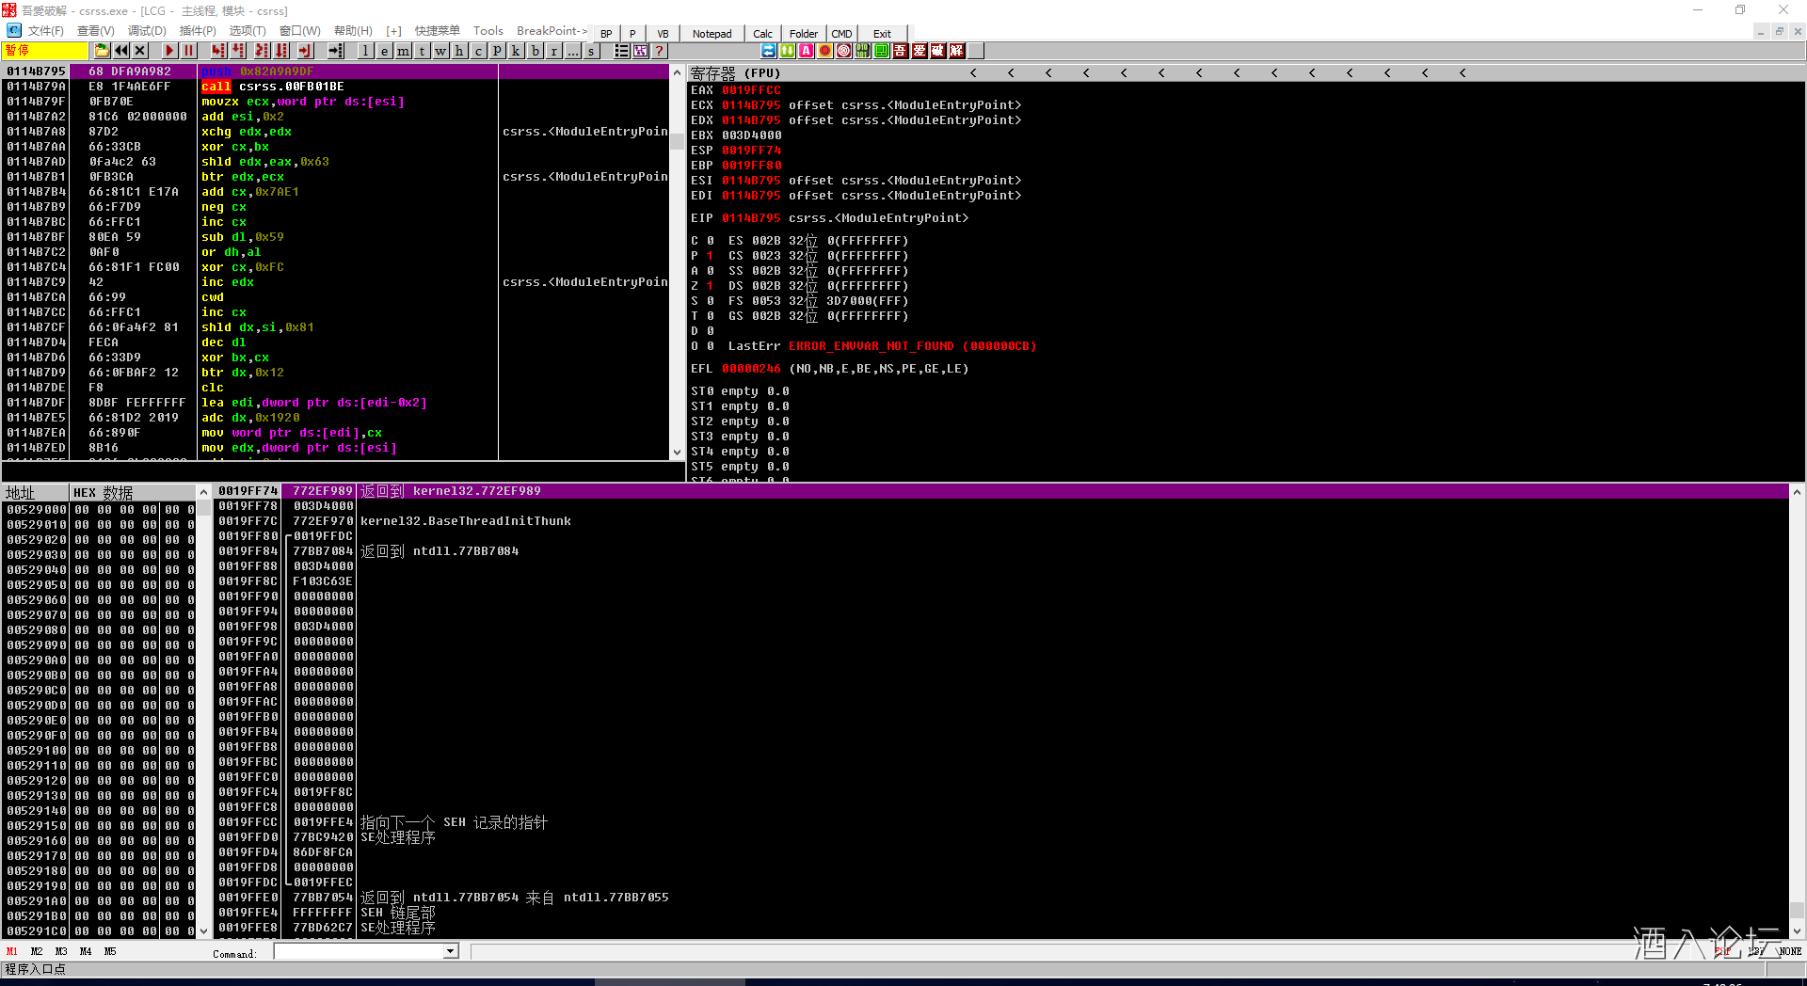Switch to the M3 memory view
Screen dimensions: 1807x986
click(61, 951)
